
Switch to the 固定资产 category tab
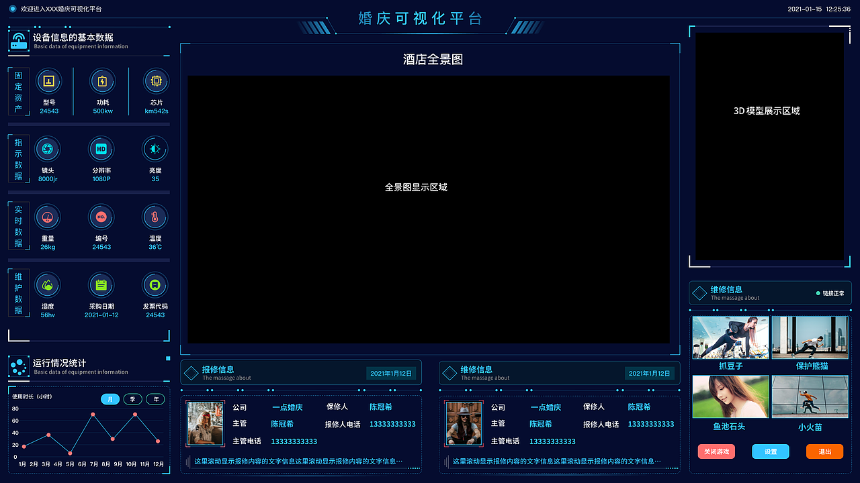click(18, 92)
